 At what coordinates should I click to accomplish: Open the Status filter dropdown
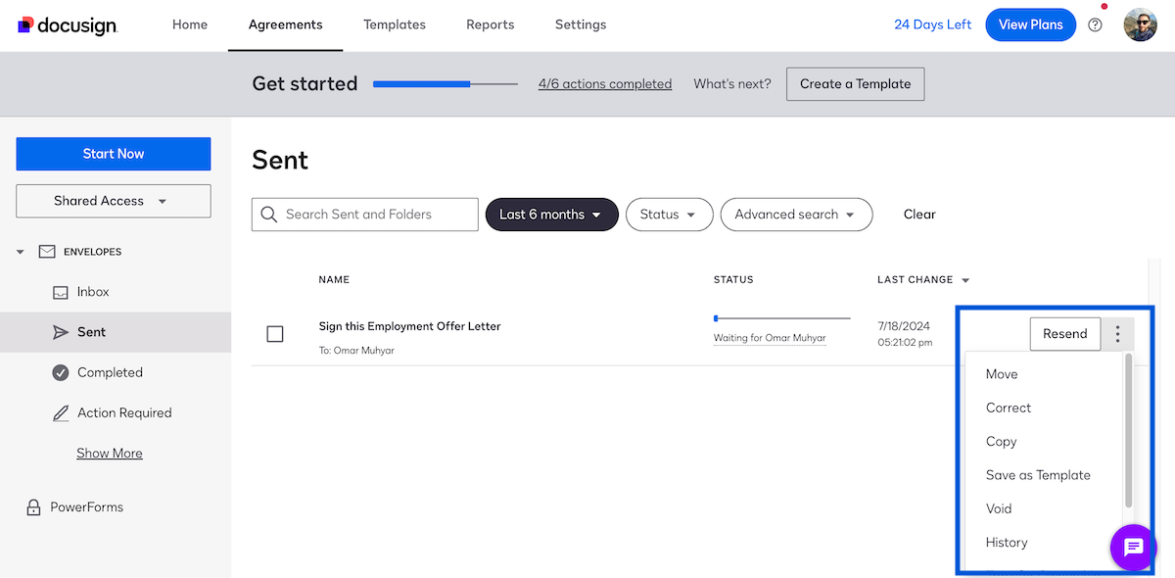pyautogui.click(x=669, y=214)
